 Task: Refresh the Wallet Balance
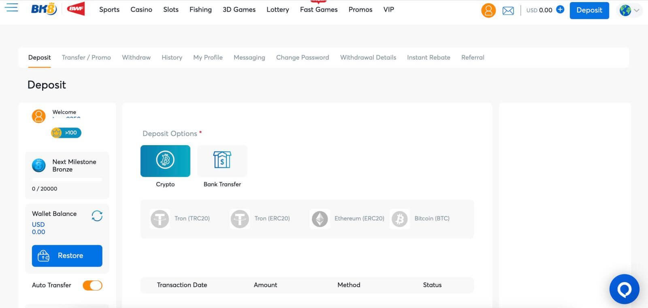pos(97,216)
